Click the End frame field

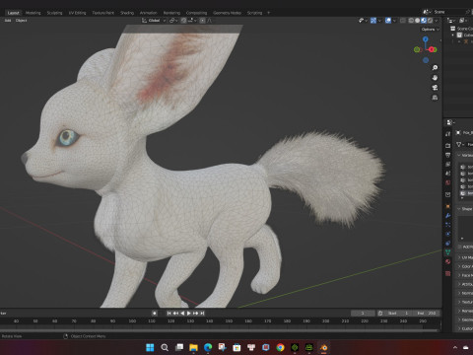tap(427, 314)
